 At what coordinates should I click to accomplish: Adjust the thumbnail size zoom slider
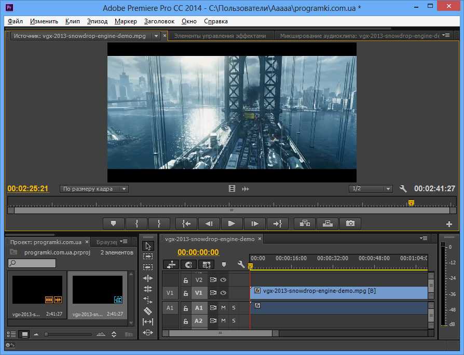pyautogui.click(x=46, y=334)
